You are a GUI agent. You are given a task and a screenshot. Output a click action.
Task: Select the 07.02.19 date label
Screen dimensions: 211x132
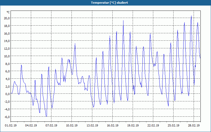(51, 125)
